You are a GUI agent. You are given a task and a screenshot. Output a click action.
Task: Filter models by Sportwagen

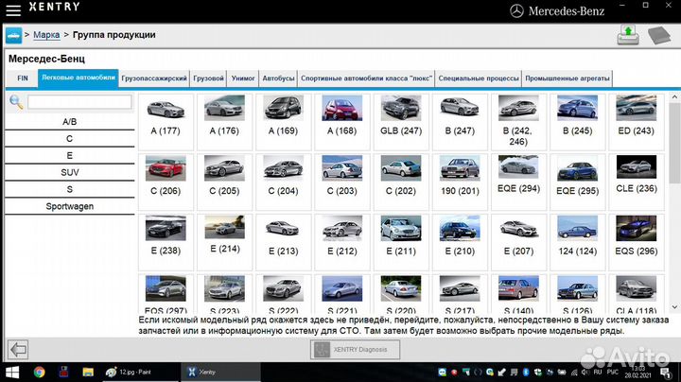69,206
